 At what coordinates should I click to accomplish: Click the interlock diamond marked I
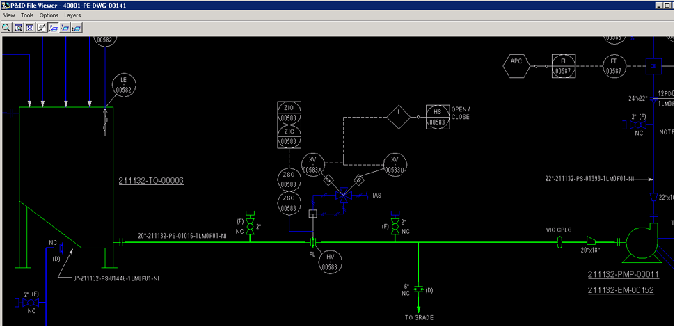tap(399, 116)
